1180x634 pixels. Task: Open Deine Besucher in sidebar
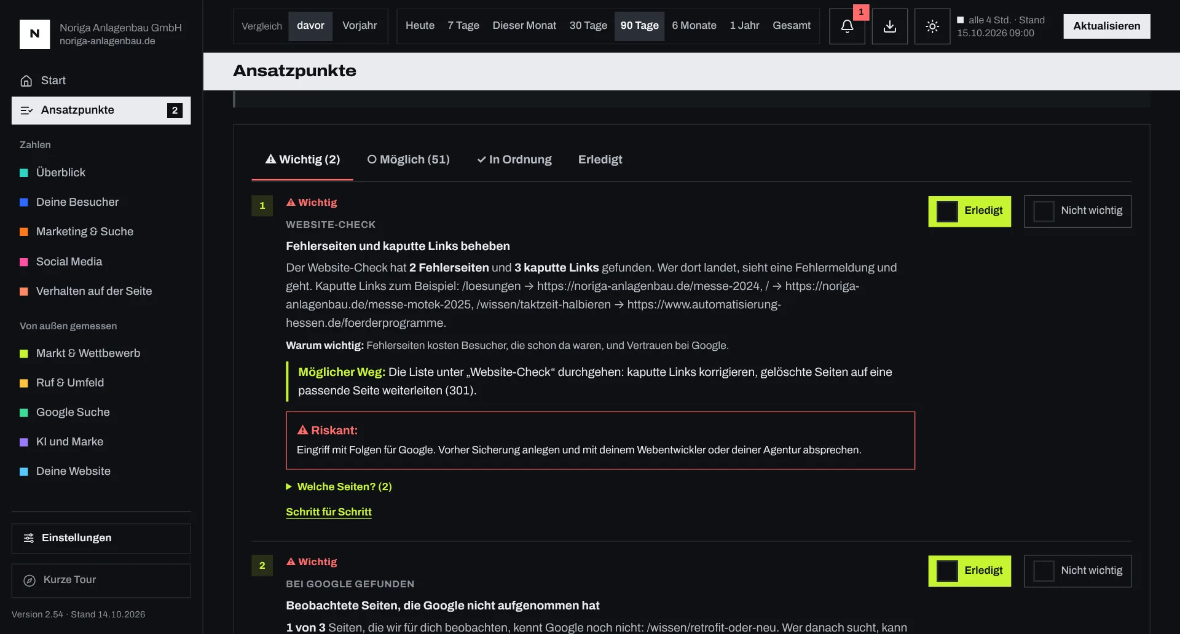coord(101,202)
